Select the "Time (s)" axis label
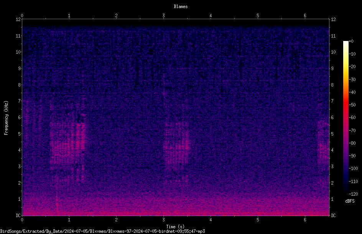The image size is (362, 234). (x=175, y=227)
